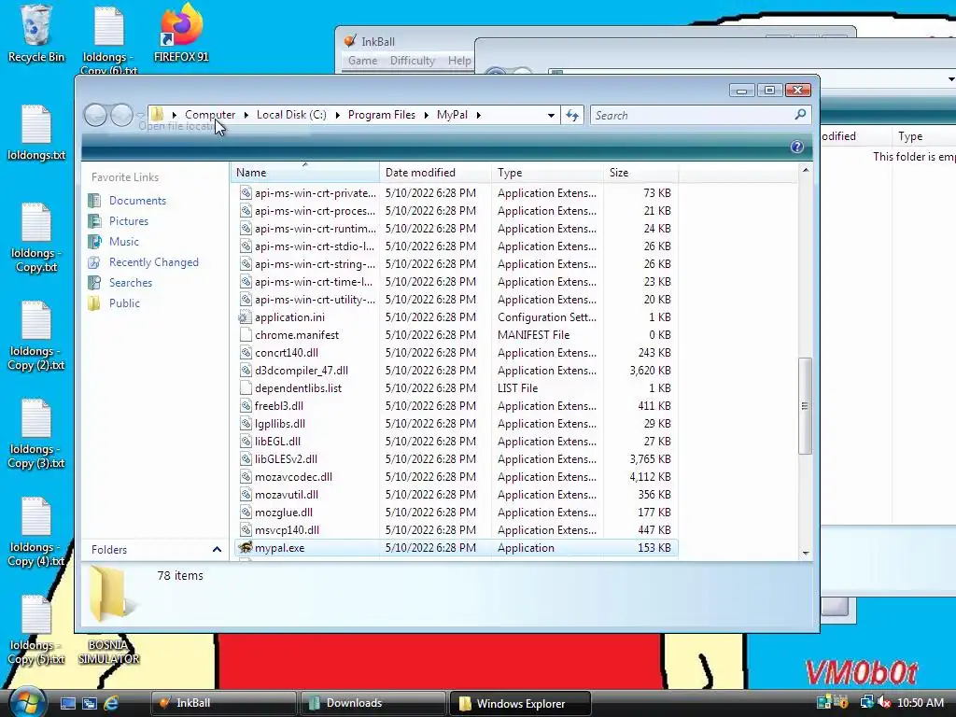Open InkBall Difficulty menu
The height and width of the screenshot is (717, 956).
(x=412, y=61)
